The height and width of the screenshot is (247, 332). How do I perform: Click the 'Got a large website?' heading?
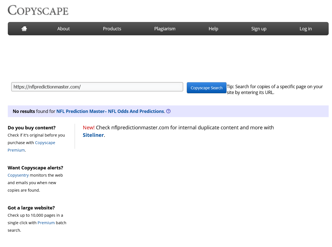(31, 208)
